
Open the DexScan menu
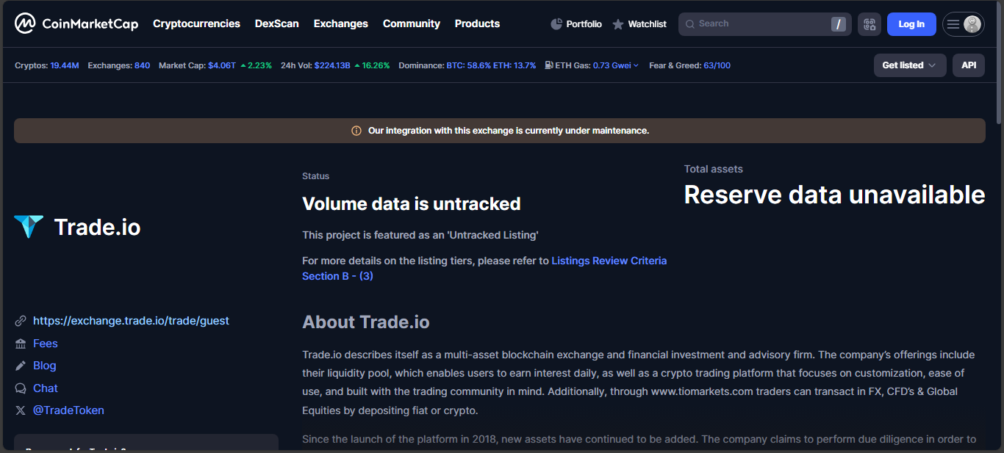pyautogui.click(x=277, y=23)
